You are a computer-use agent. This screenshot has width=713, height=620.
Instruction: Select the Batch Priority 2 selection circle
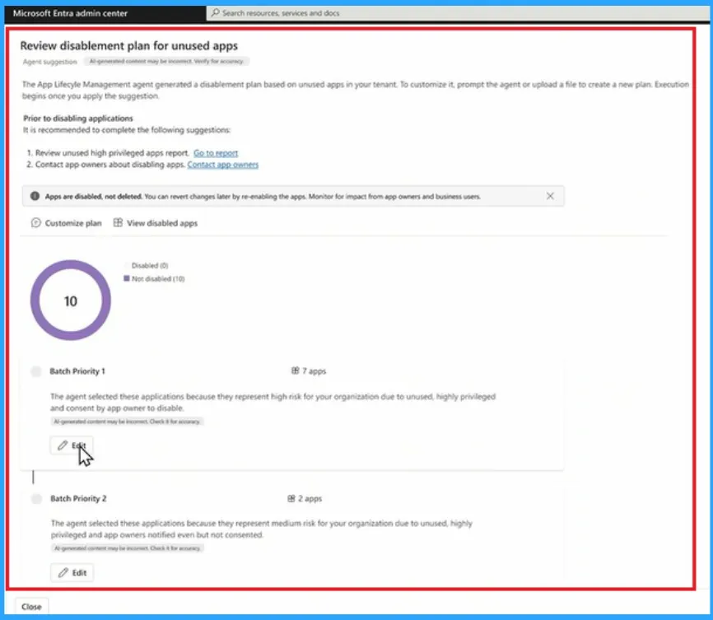point(36,498)
